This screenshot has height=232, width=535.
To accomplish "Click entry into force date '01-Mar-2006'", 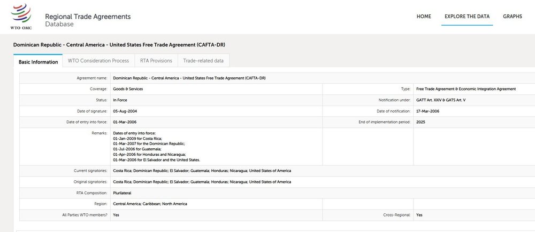I will (125, 122).
